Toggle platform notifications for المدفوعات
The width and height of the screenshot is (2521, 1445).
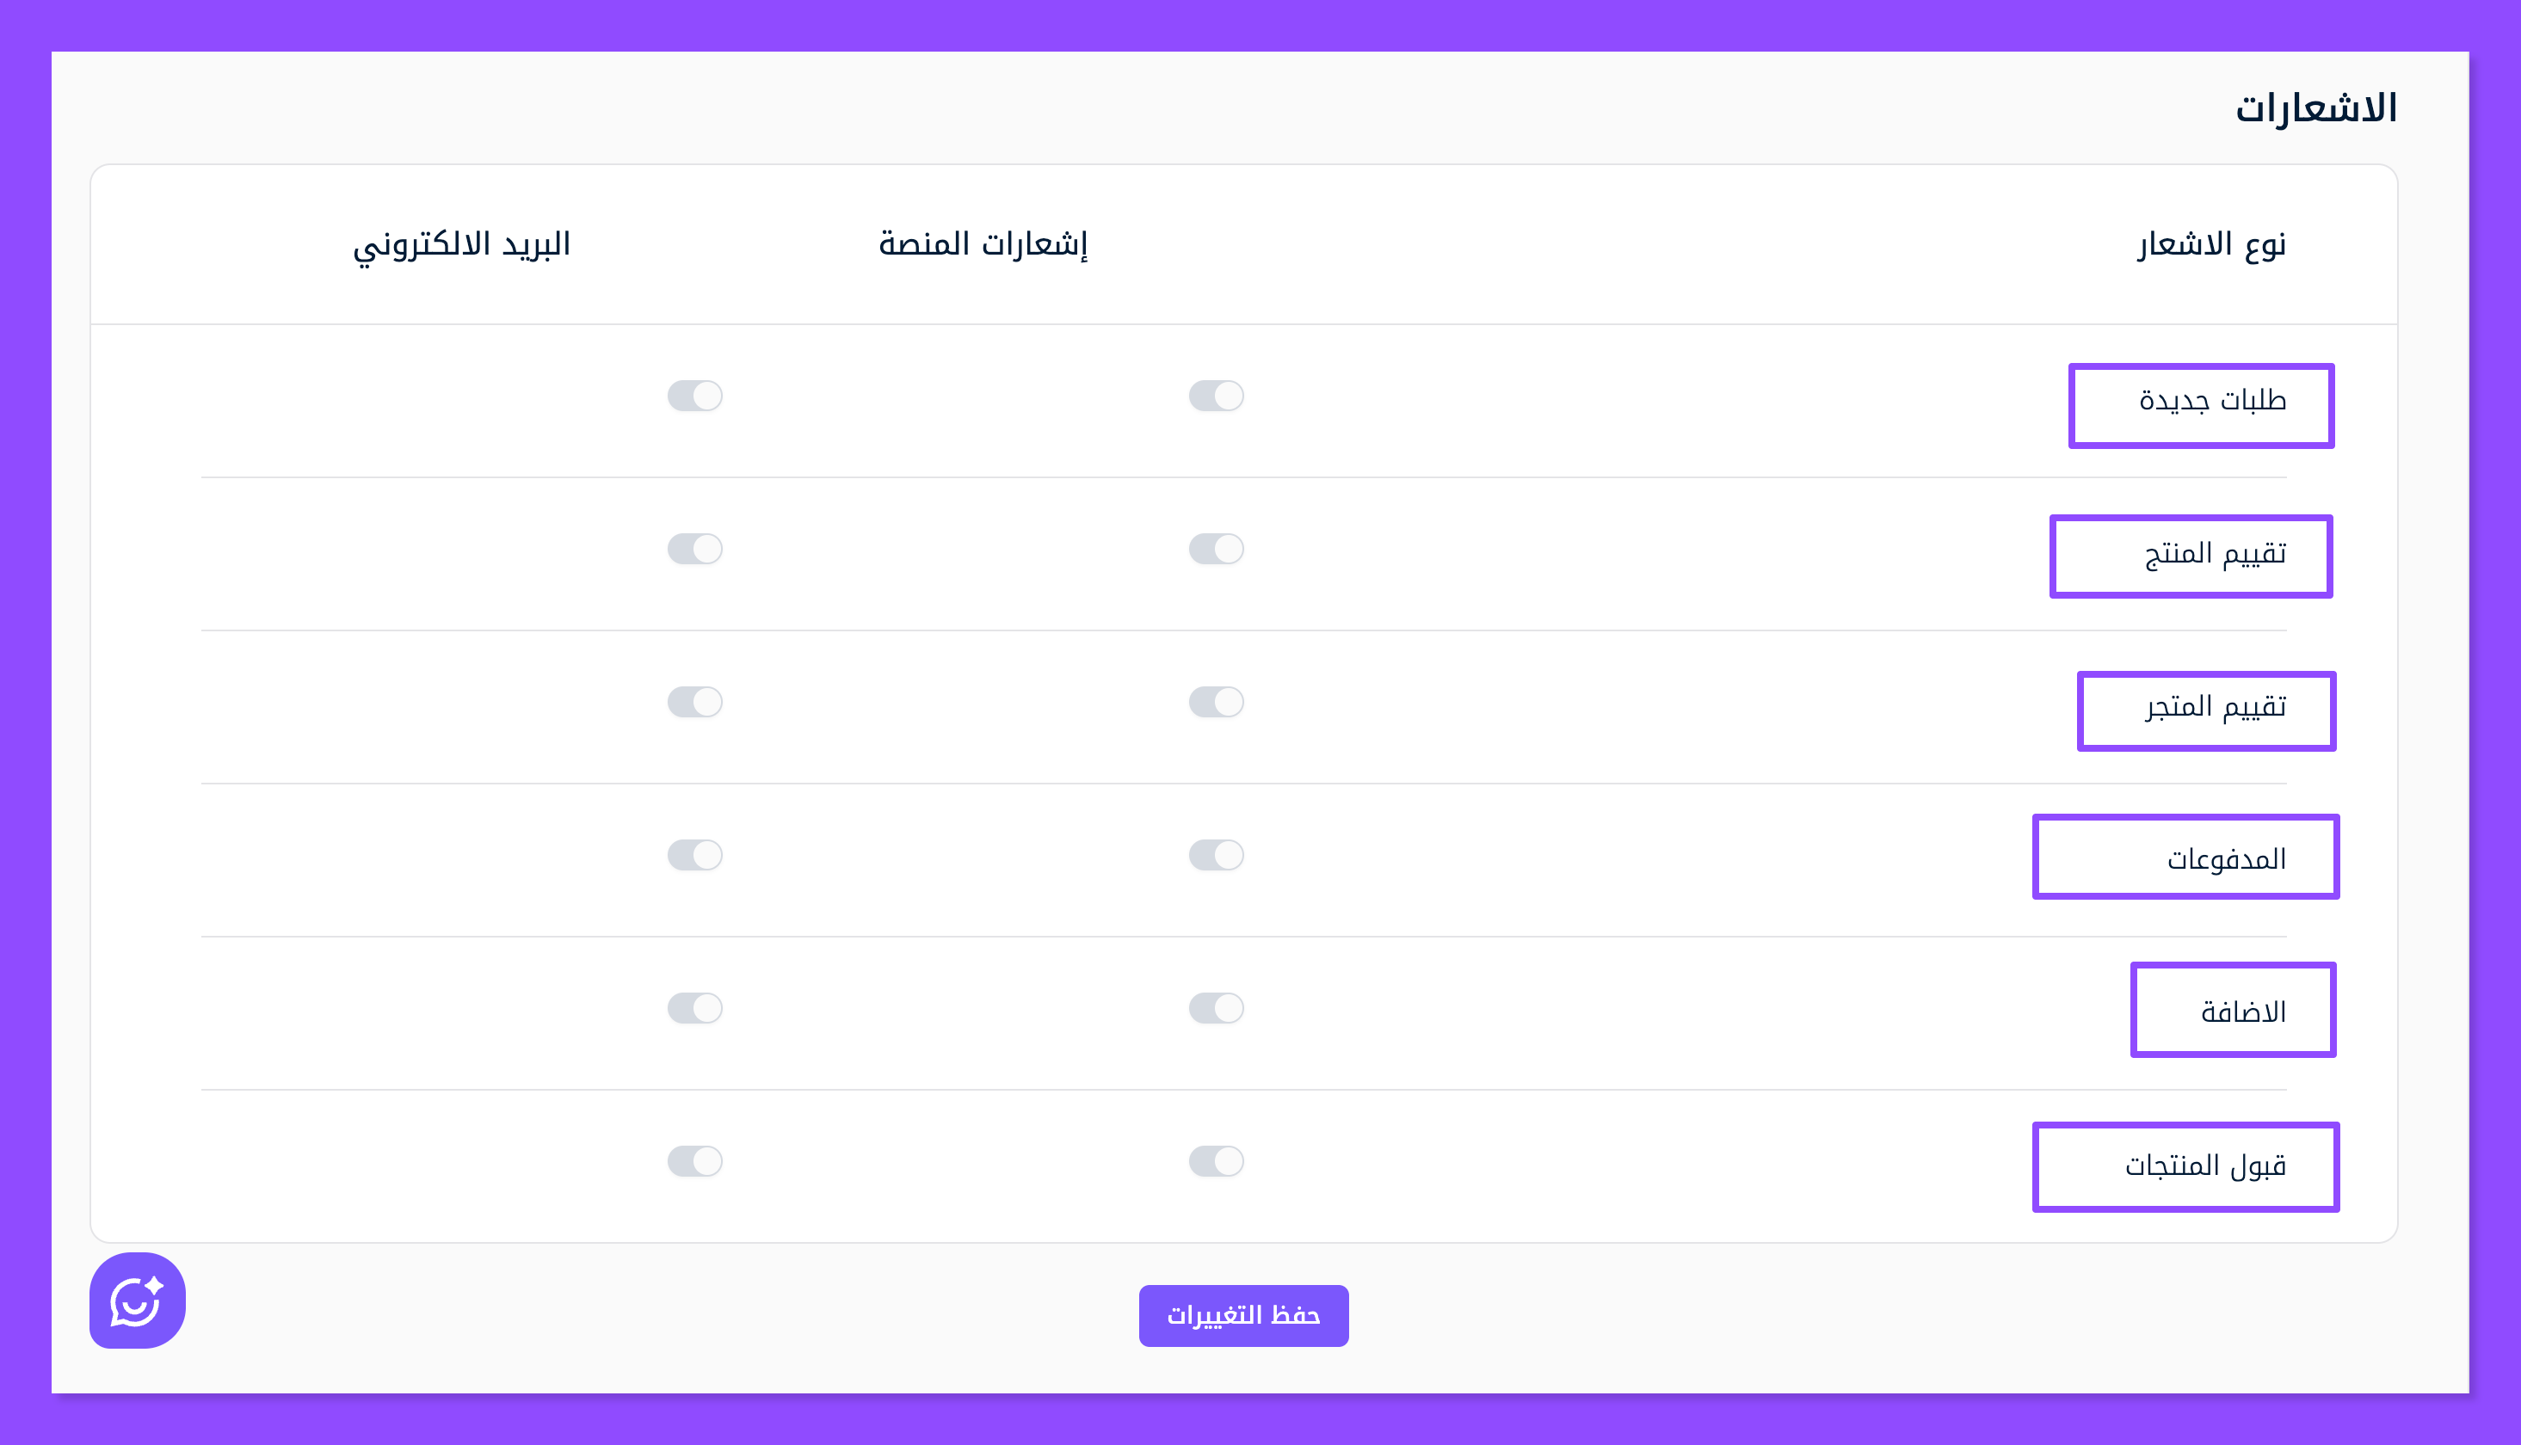(x=1216, y=854)
